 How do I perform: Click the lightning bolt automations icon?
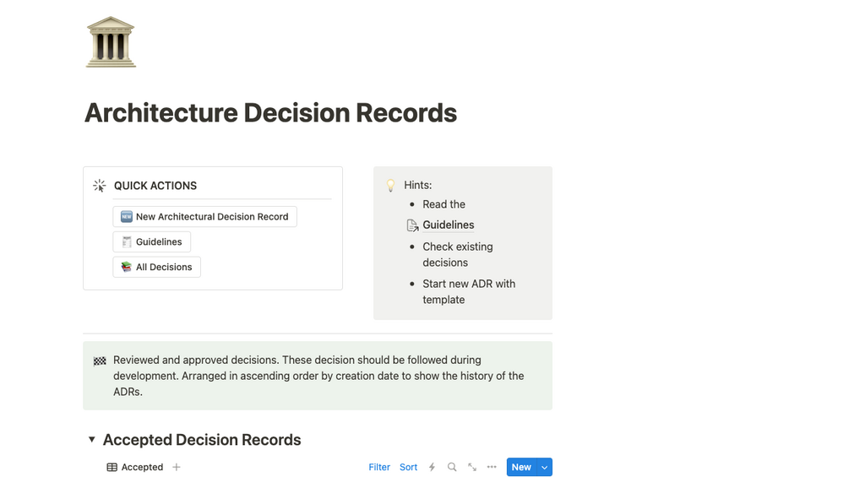pyautogui.click(x=432, y=467)
